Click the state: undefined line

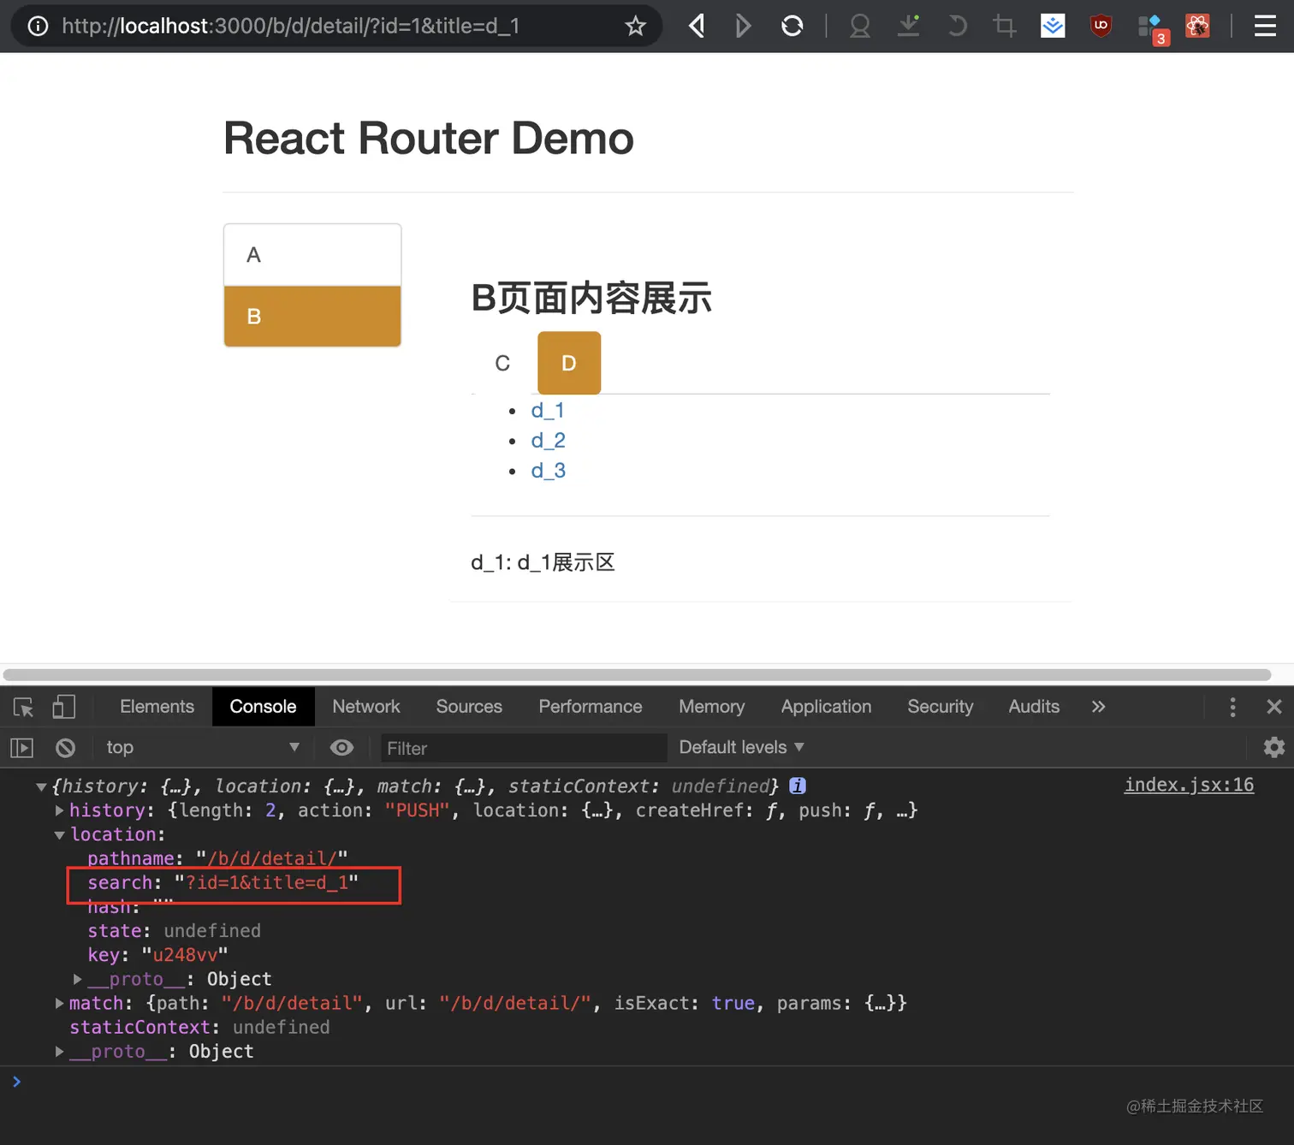pyautogui.click(x=174, y=931)
